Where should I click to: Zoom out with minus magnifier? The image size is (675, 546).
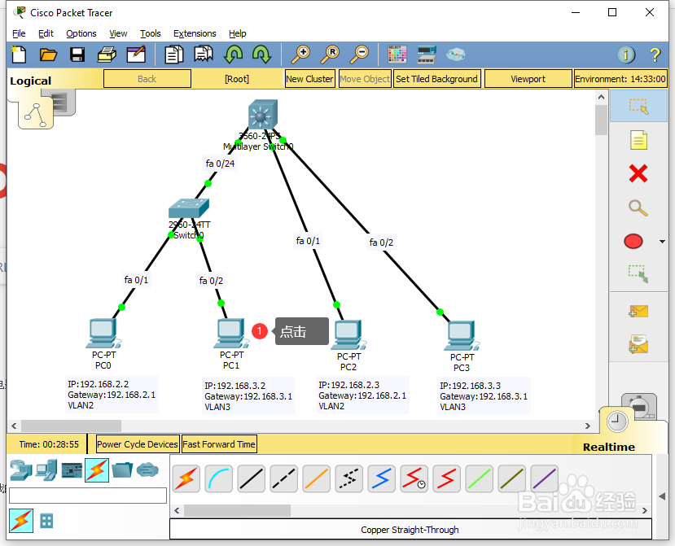pyautogui.click(x=359, y=55)
